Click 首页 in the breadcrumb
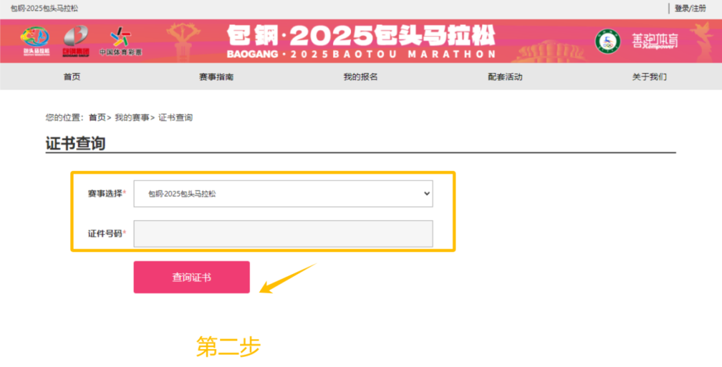This screenshot has width=722, height=367. coord(97,118)
